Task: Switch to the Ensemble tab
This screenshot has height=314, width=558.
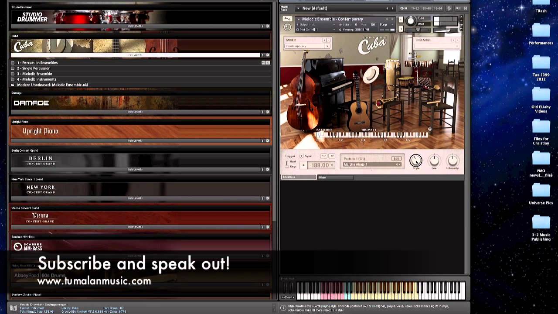Action: point(299,177)
